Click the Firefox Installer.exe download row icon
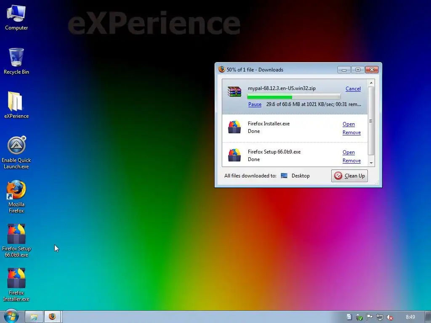The width and height of the screenshot is (431, 323). 234,127
